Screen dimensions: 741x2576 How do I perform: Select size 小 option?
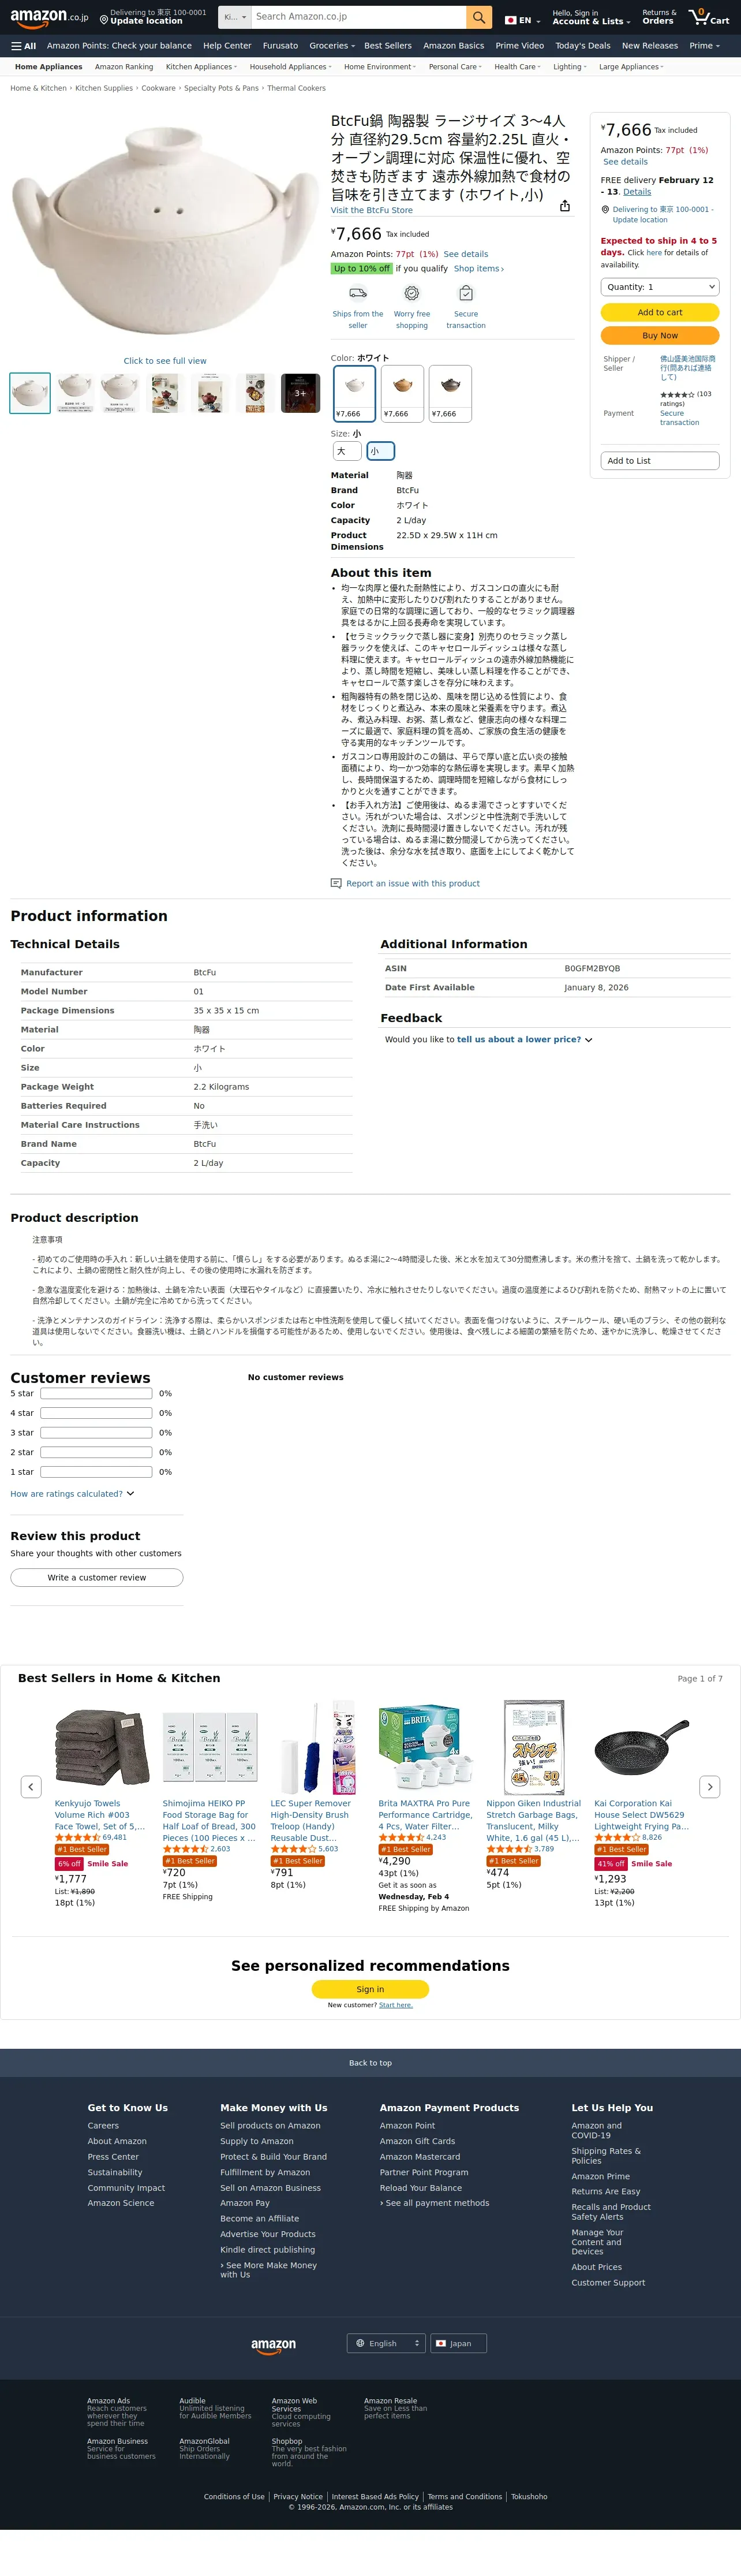(380, 451)
